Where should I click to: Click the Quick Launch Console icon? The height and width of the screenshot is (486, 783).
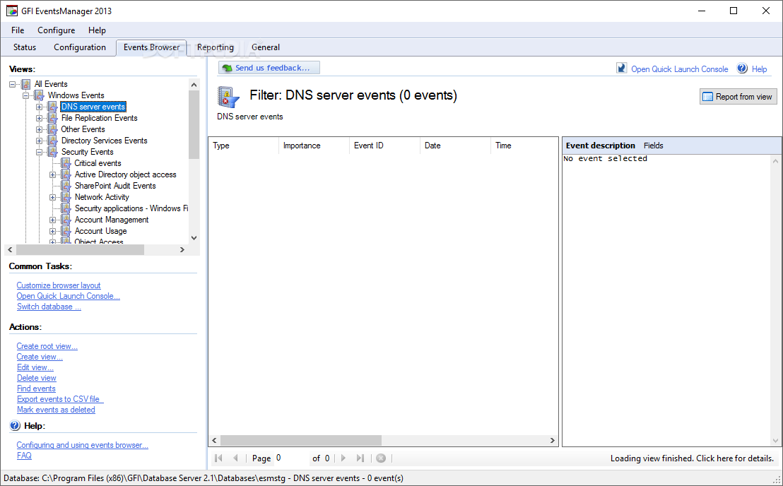click(621, 69)
